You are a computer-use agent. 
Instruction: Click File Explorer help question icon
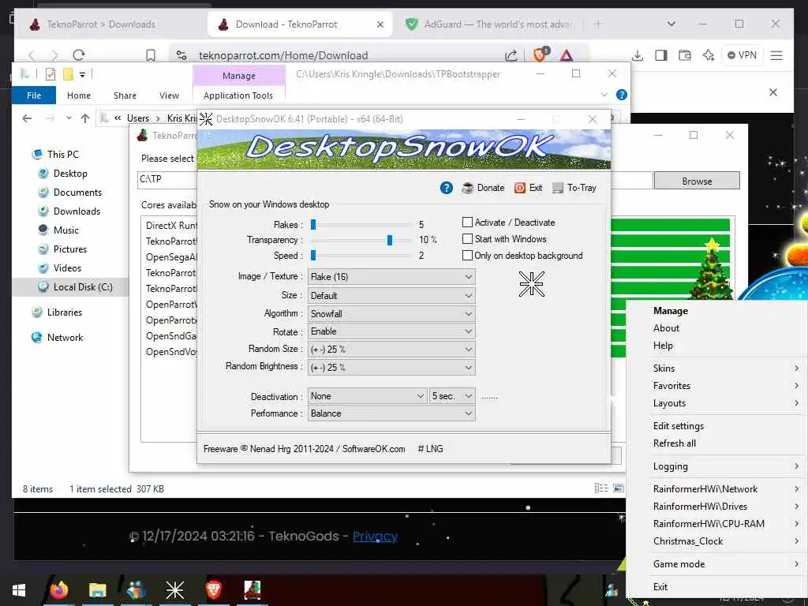coord(622,95)
